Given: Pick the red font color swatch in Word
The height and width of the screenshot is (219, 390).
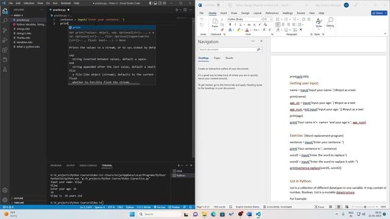Looking at the screenshot, I should (x=247, y=30).
